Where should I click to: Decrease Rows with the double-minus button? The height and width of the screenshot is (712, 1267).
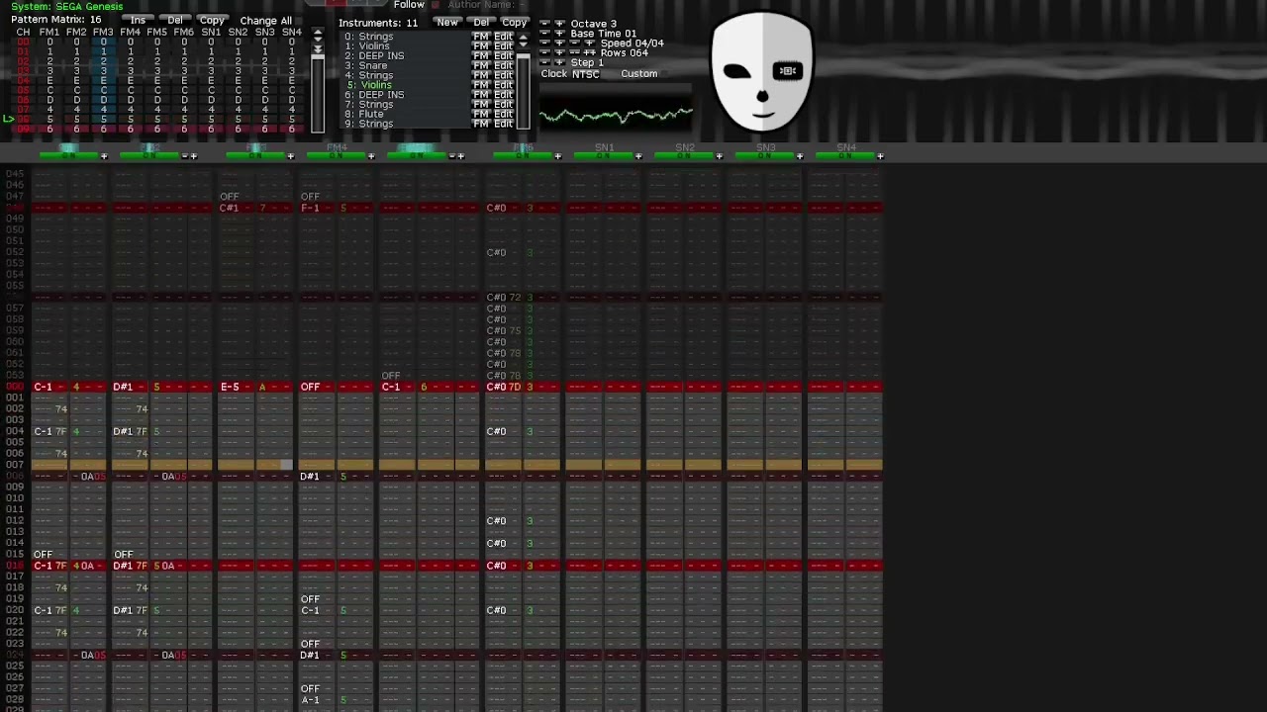tap(574, 52)
